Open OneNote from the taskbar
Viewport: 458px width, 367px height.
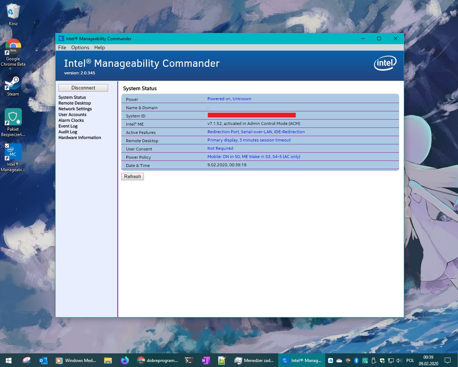205,360
